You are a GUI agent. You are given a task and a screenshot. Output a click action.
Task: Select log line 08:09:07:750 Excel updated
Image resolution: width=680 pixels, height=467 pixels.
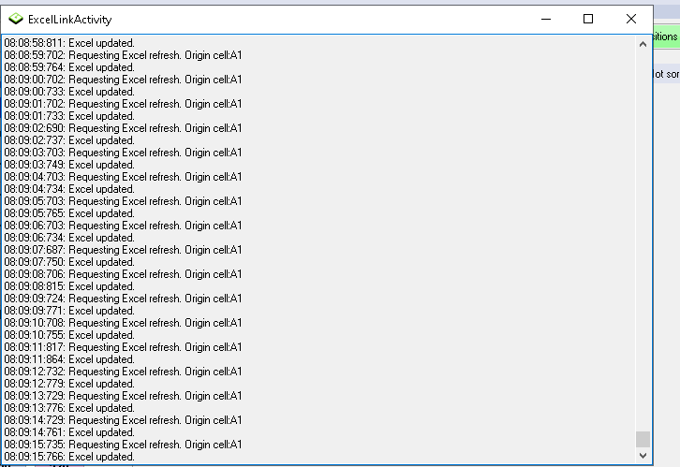pos(69,262)
